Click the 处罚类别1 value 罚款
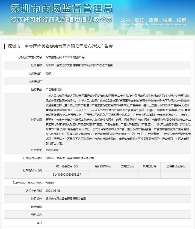This screenshot has width=195, height=229. [48, 73]
